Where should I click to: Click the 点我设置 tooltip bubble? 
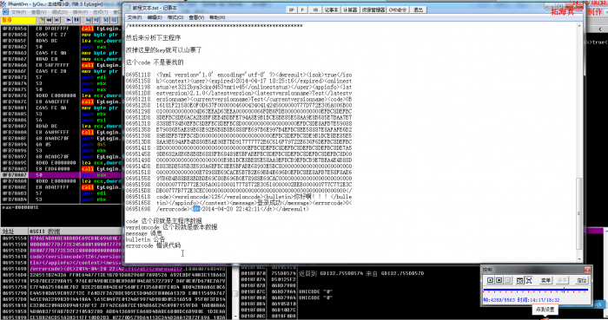click(x=545, y=310)
